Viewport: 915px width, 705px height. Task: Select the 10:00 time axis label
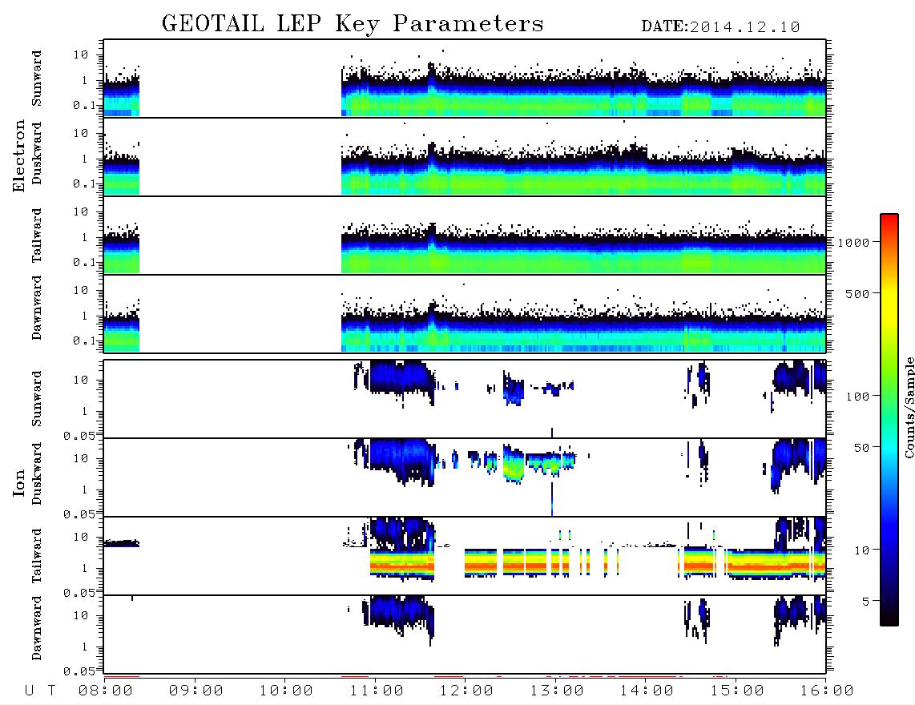click(x=286, y=691)
